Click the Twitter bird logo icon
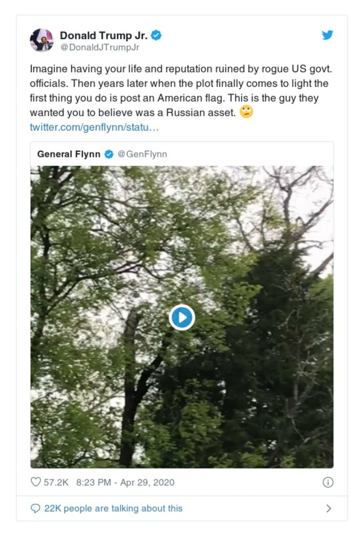 coord(328,35)
